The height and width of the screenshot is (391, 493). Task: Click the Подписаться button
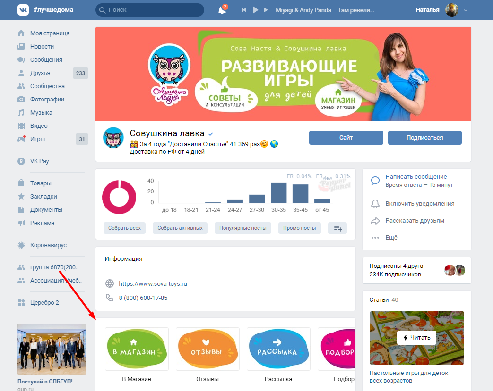424,137
